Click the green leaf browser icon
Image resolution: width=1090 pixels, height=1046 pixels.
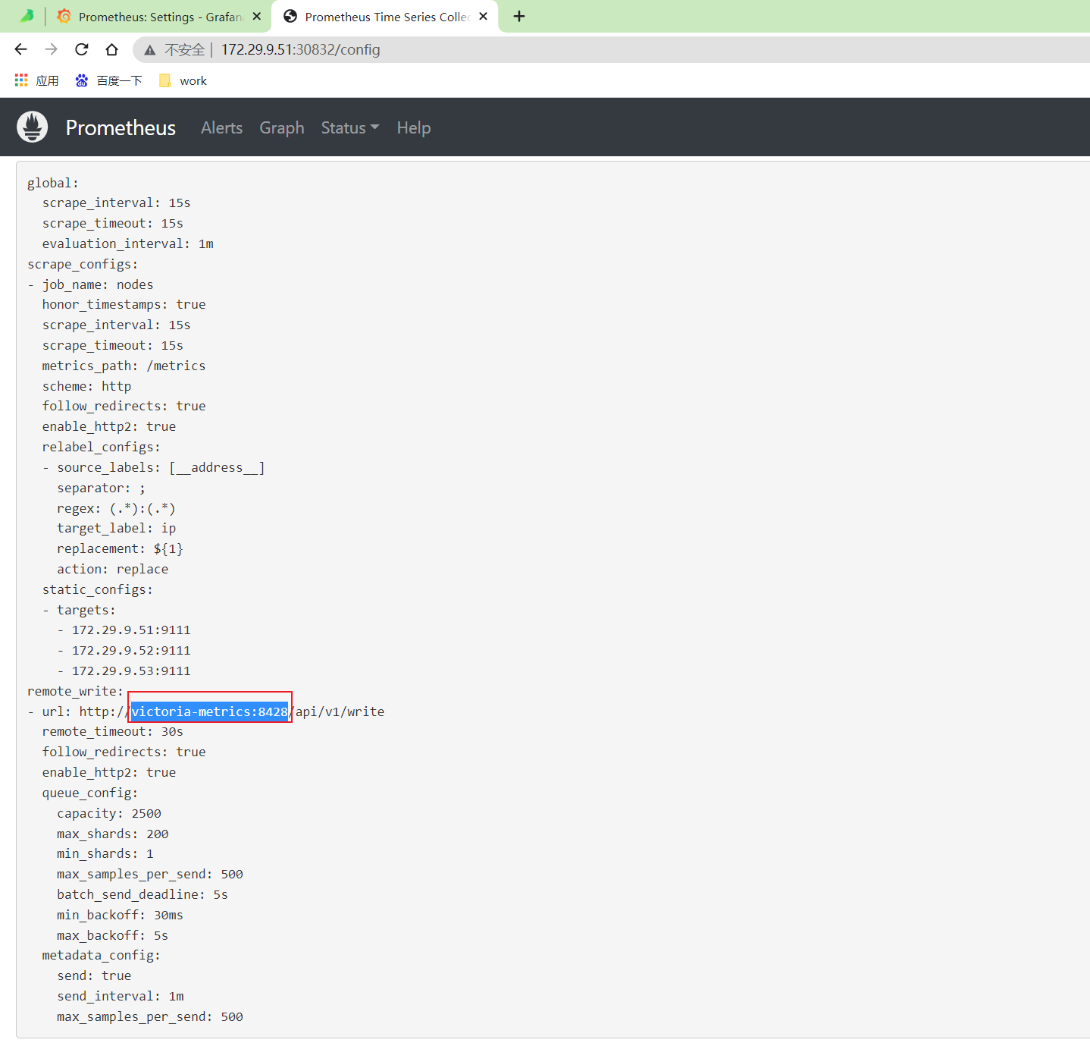[x=27, y=16]
